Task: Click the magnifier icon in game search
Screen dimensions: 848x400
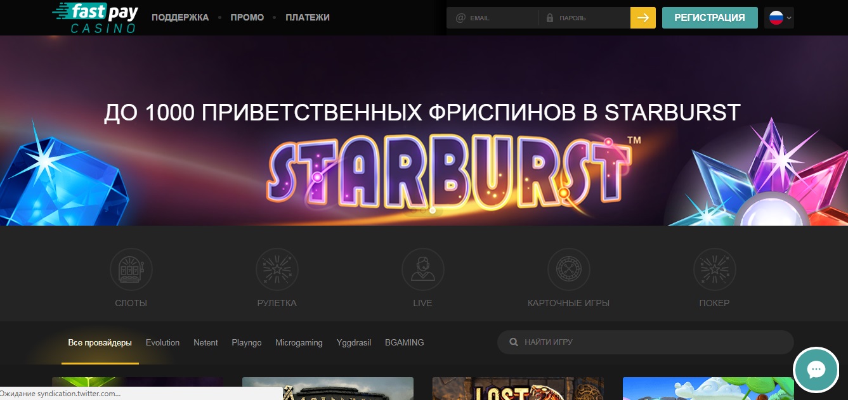Action: click(514, 342)
